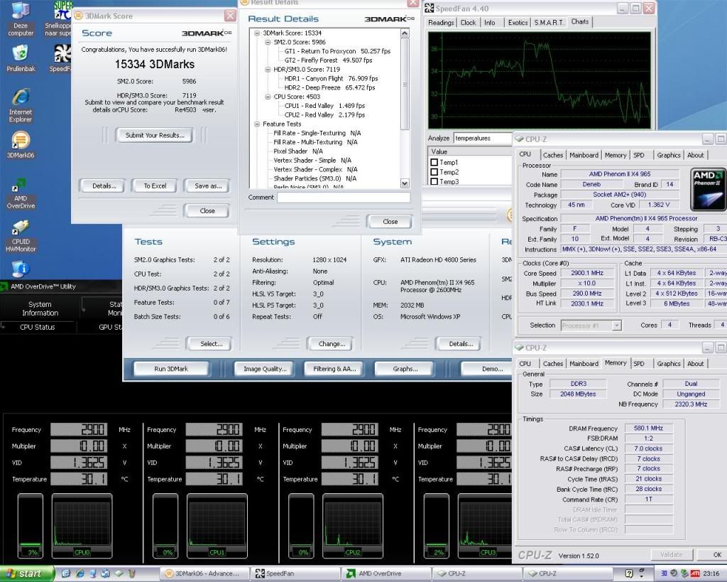Click the Result Details vertical scrollbar
The height and width of the screenshot is (582, 727).
405,85
